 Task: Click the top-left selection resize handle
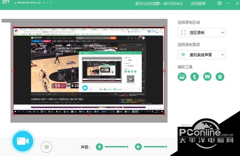(x=13, y=27)
